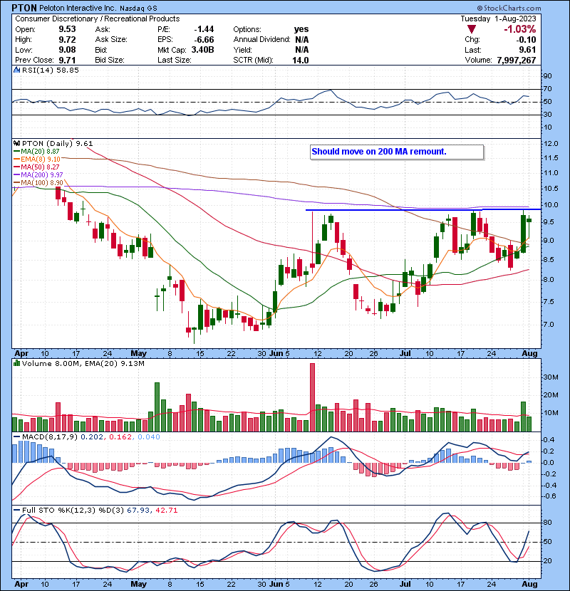The width and height of the screenshot is (570, 591).
Task: Click the tallest red volume bar in June
Action: (312, 397)
